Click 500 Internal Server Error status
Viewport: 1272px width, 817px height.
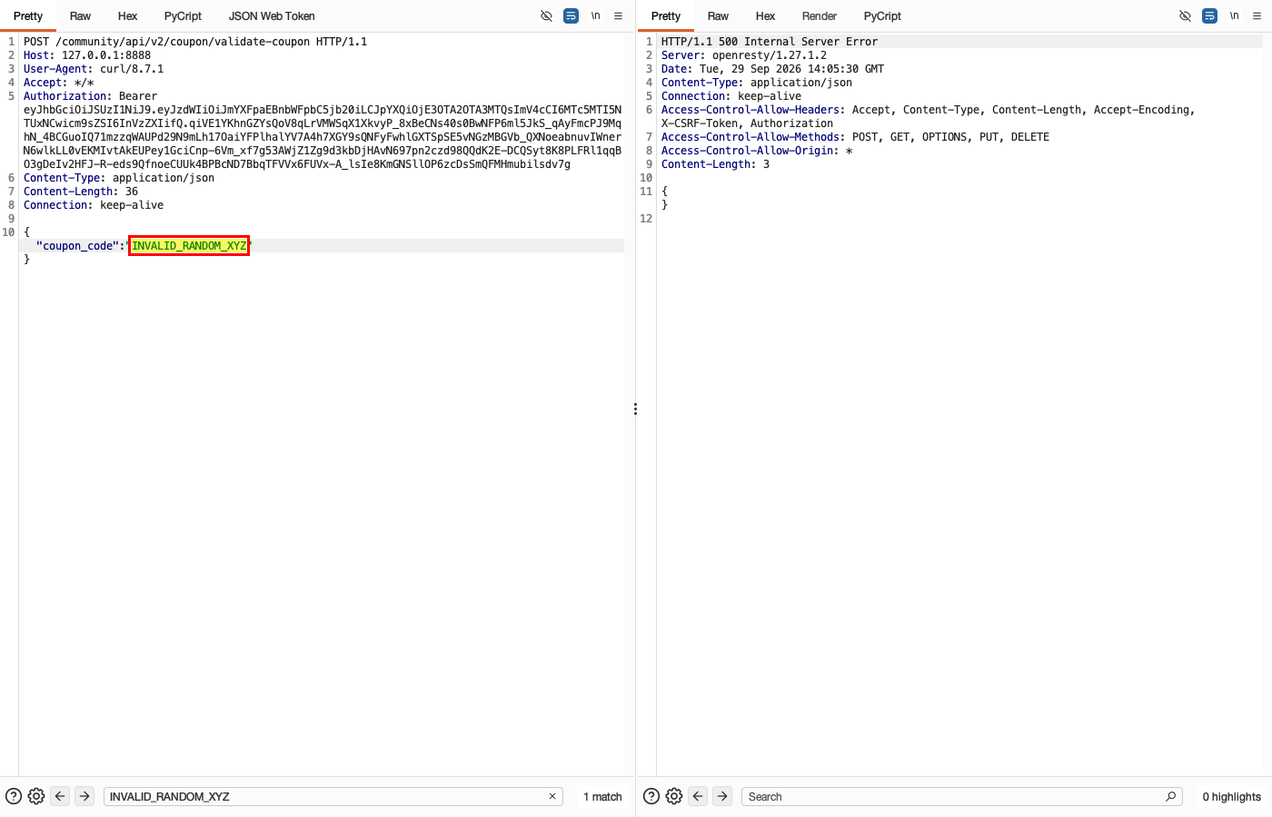798,42
